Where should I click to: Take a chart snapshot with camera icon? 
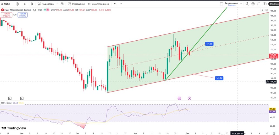(265, 4)
